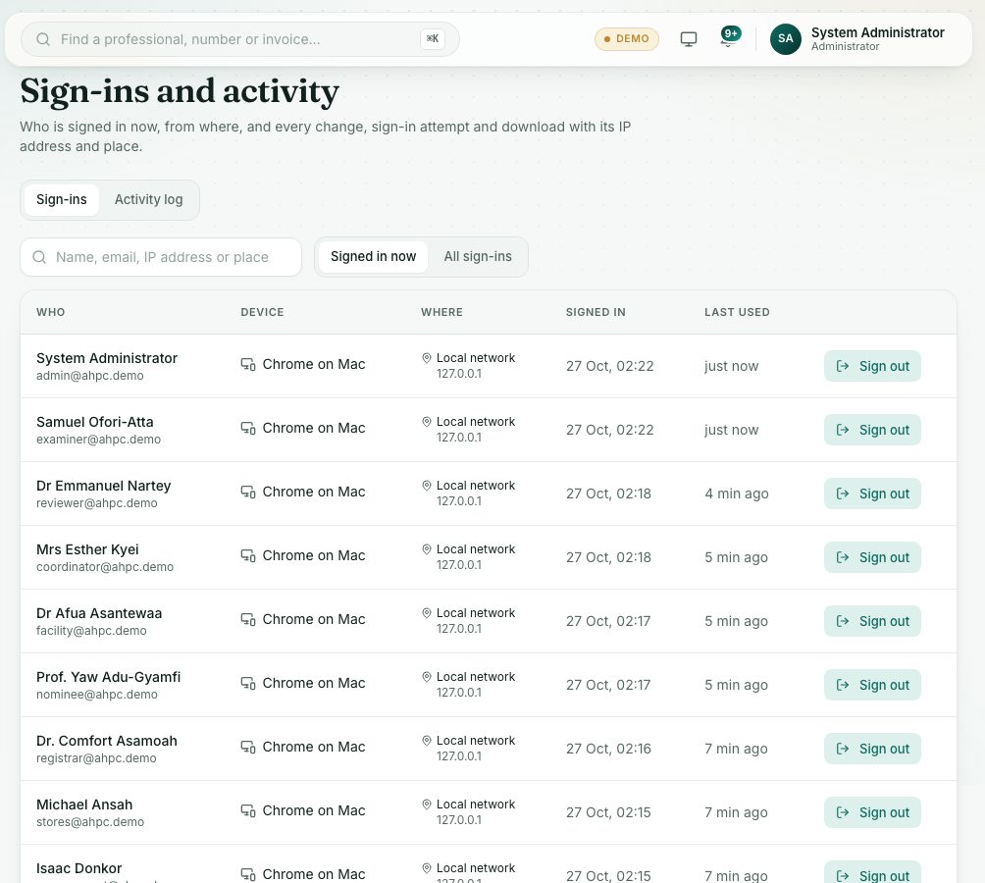Viewport: 985px width, 883px height.
Task: Click location pin in Dr Afua Asantewaa row
Action: coord(427,613)
